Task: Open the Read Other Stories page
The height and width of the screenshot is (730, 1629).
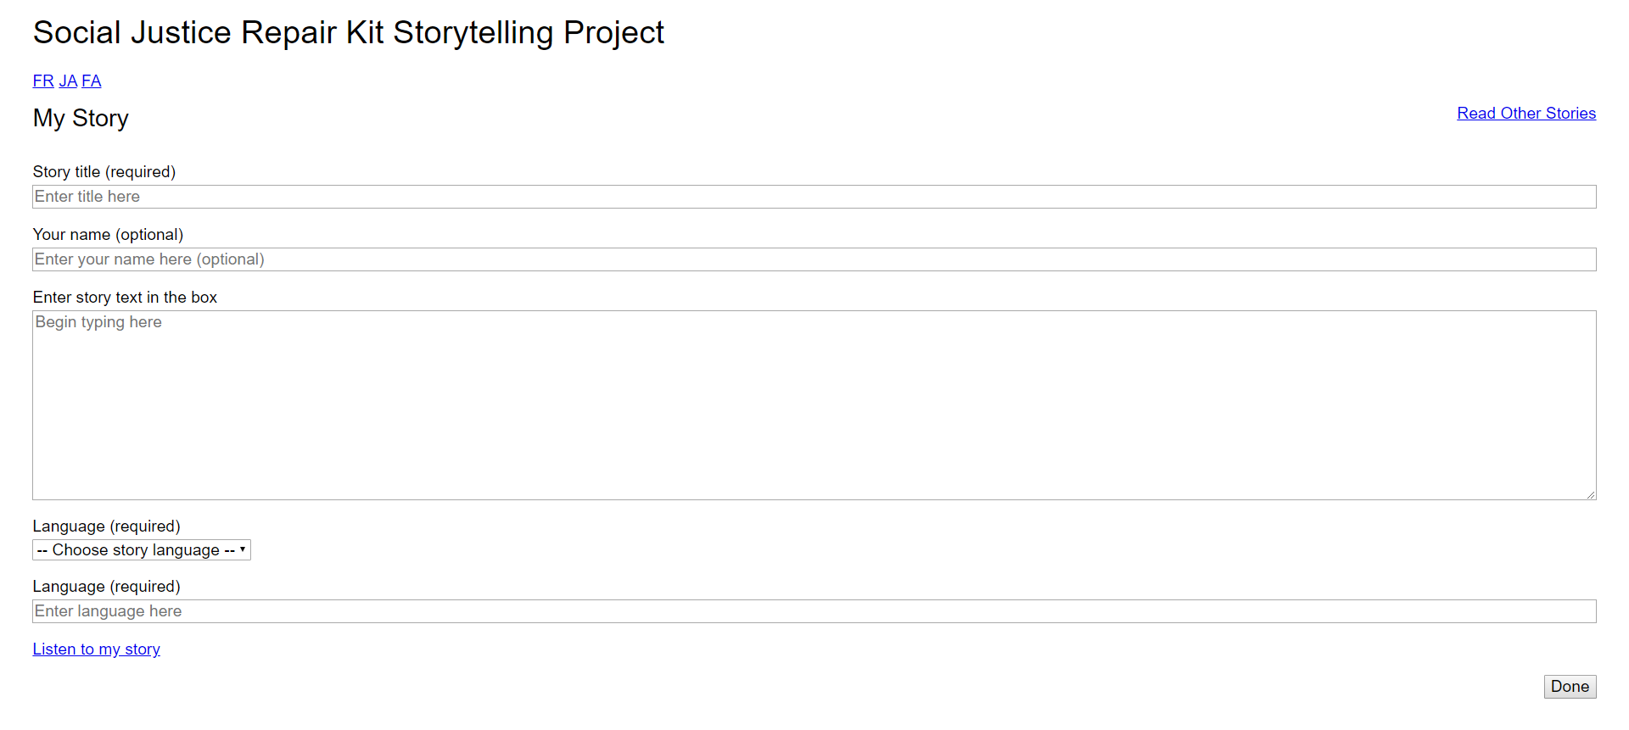Action: [x=1525, y=113]
